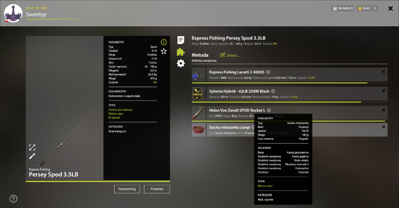Click the player level 49 indicator
Viewport: 399px width, 208px height.
(x=30, y=8)
